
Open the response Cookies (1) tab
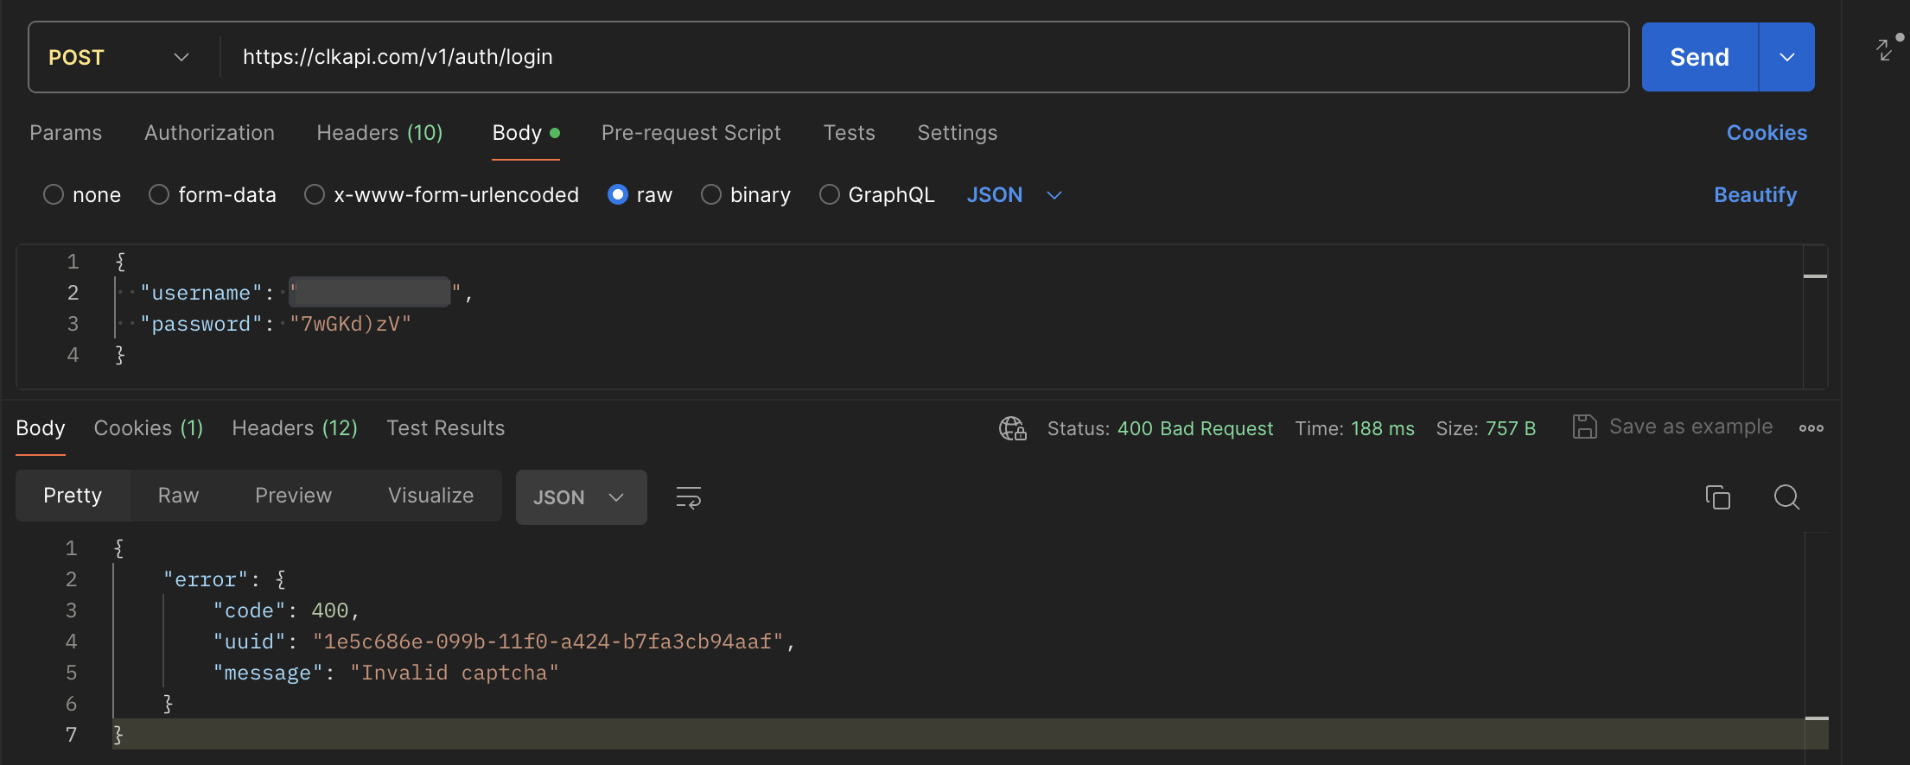coord(149,428)
